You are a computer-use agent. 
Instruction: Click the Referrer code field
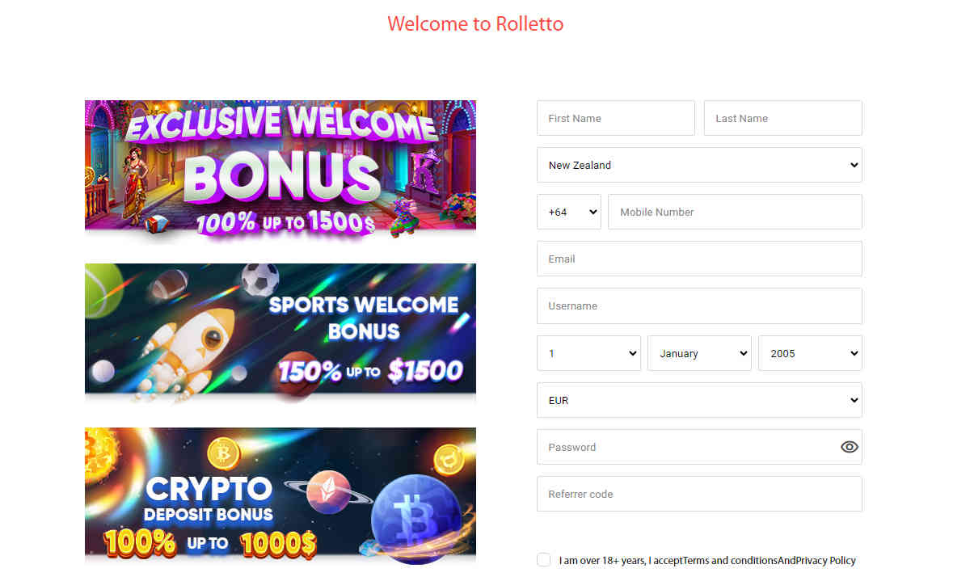[699, 494]
